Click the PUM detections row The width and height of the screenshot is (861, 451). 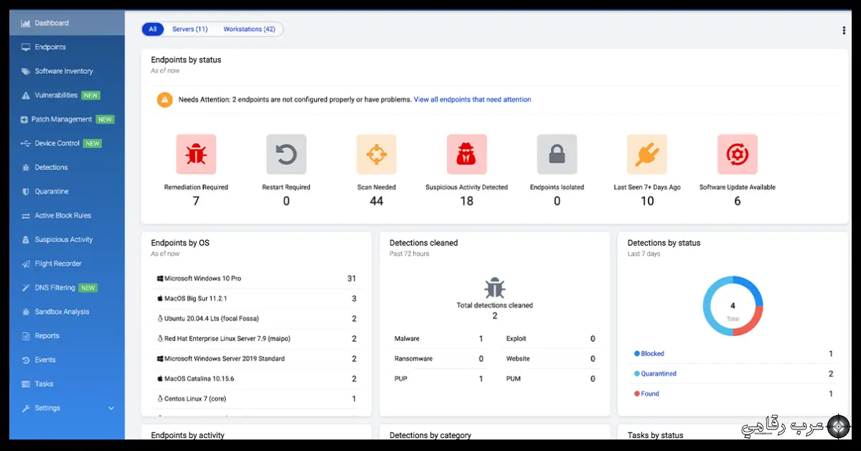click(x=551, y=379)
